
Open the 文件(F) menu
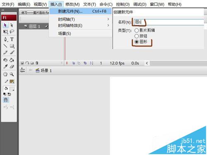(x=8, y=4)
